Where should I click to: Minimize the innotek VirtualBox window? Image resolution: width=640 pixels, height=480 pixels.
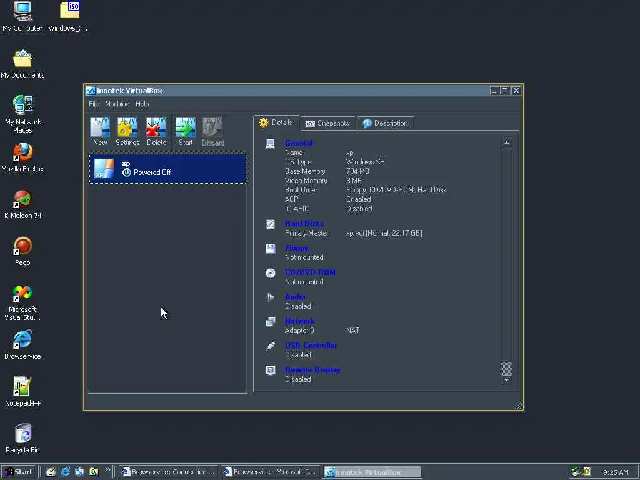click(494, 91)
